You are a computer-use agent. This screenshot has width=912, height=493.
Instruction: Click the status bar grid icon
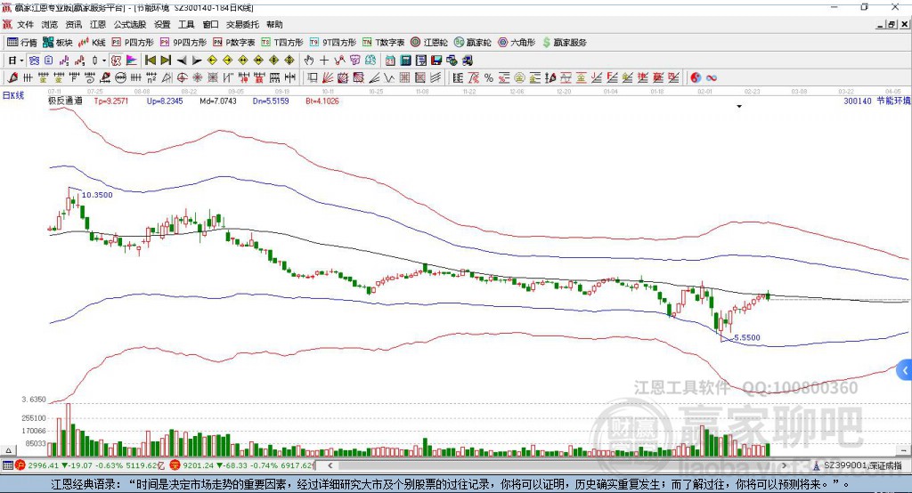7,465
